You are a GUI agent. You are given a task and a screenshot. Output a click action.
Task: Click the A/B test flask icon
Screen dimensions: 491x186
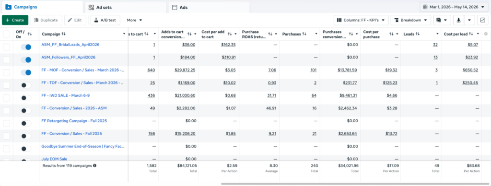(96, 20)
